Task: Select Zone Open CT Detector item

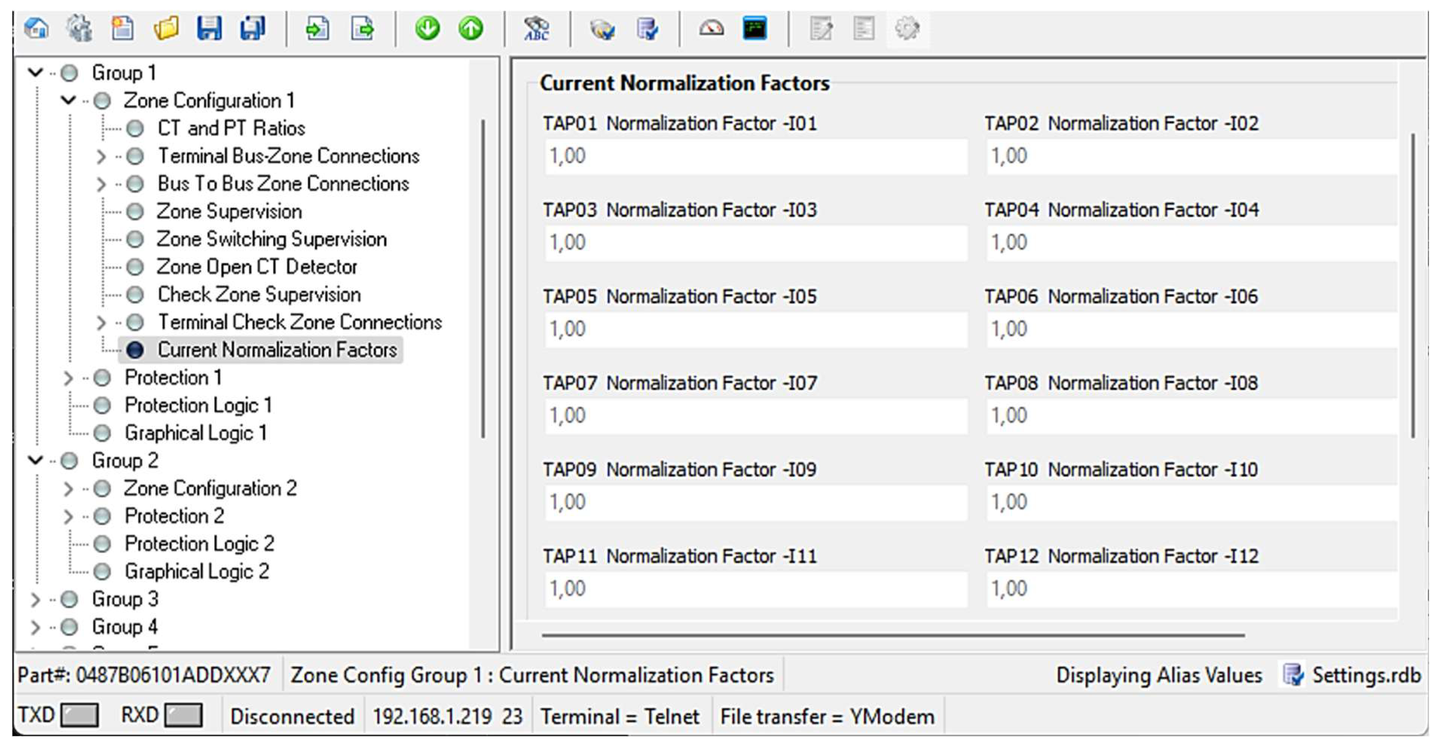Action: [256, 267]
